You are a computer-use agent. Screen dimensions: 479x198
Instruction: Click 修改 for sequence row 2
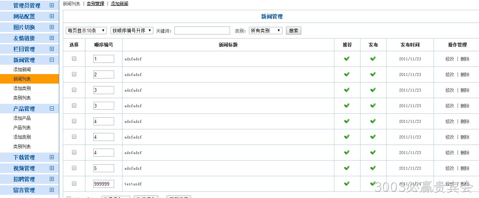point(450,74)
